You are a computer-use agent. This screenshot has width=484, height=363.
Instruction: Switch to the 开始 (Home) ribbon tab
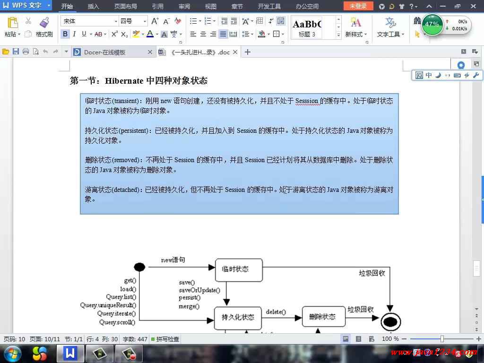pyautogui.click(x=67, y=7)
